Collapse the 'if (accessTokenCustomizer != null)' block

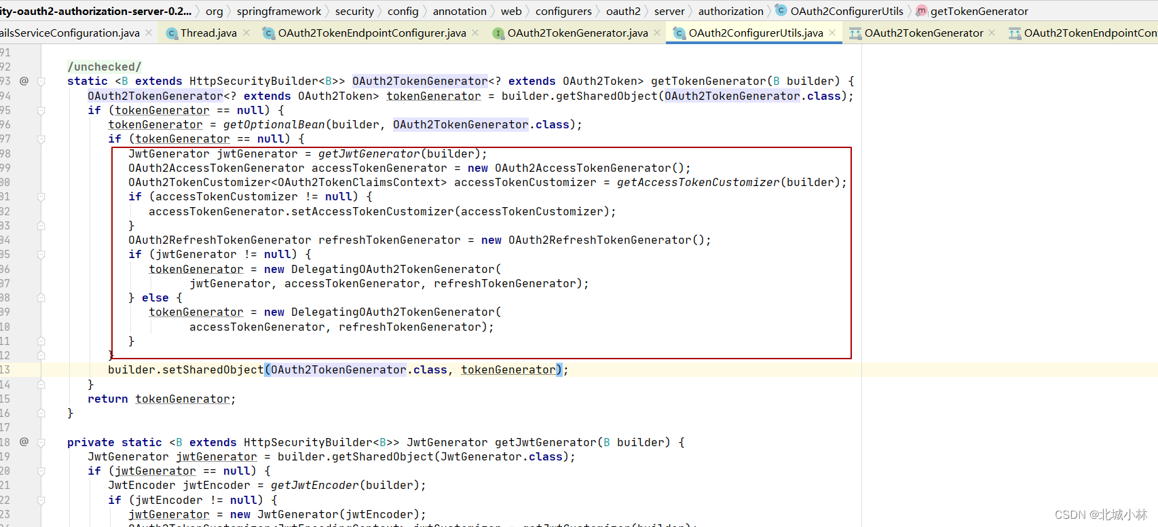pos(41,197)
